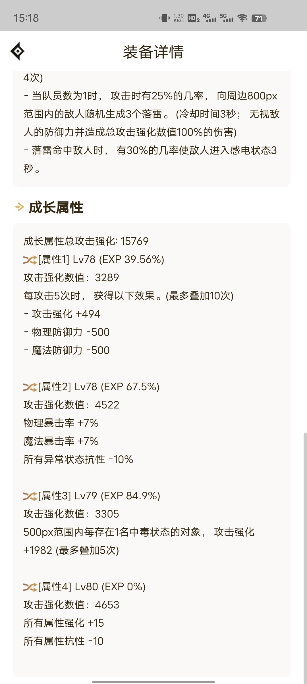This screenshot has height=684, width=307.
Task: Select the 属性1 Lv78 heading text
Action: click(101, 260)
